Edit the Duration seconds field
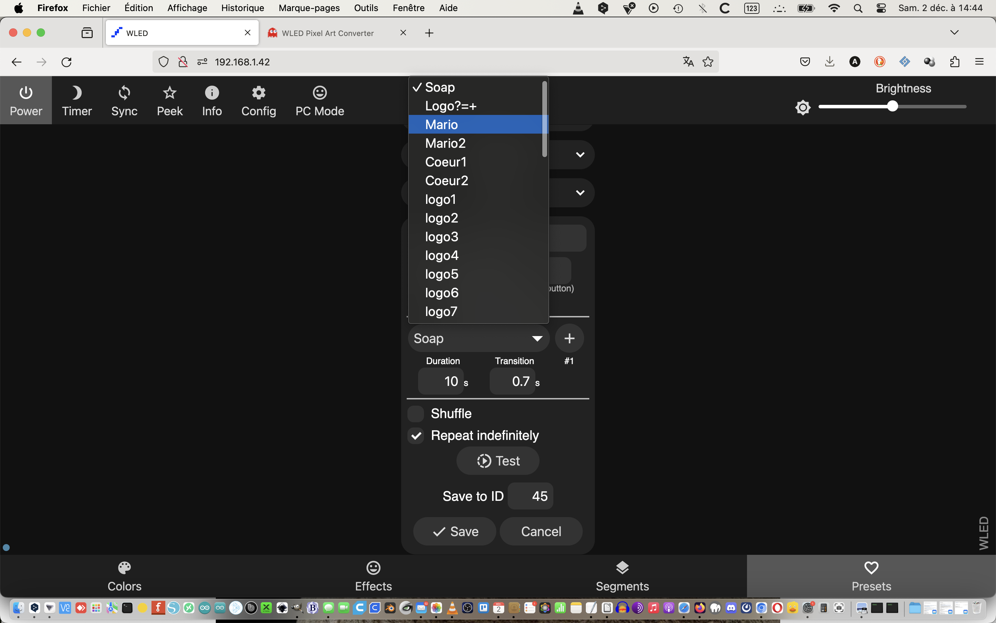 point(441,381)
